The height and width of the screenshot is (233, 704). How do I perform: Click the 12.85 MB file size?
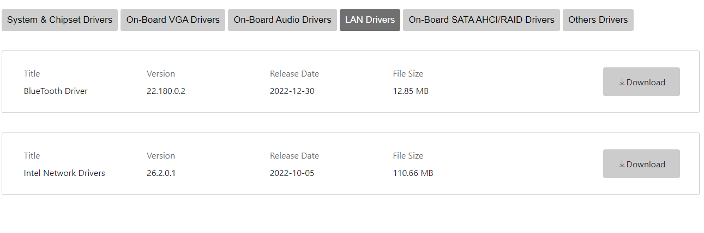(411, 91)
